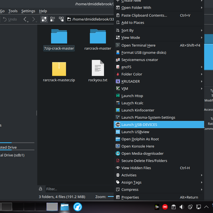Select the rarcrack-master.zip archive
The height and width of the screenshot is (213, 213).
pos(59,72)
